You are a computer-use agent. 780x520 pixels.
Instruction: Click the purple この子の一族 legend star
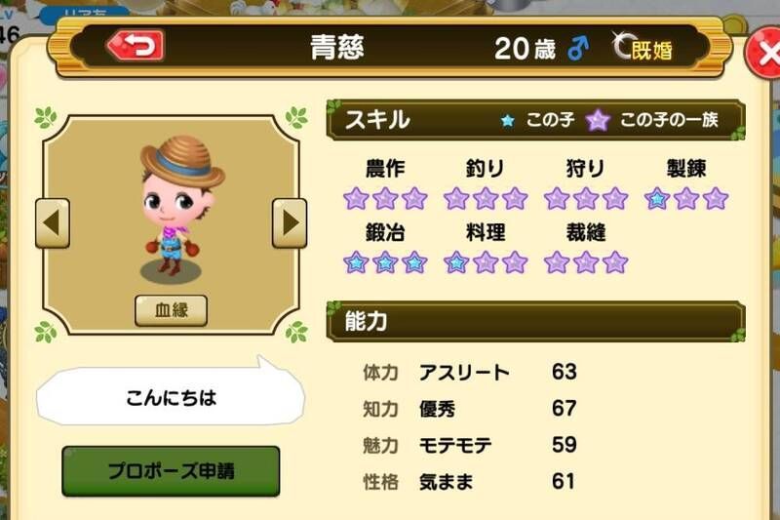[x=598, y=120]
